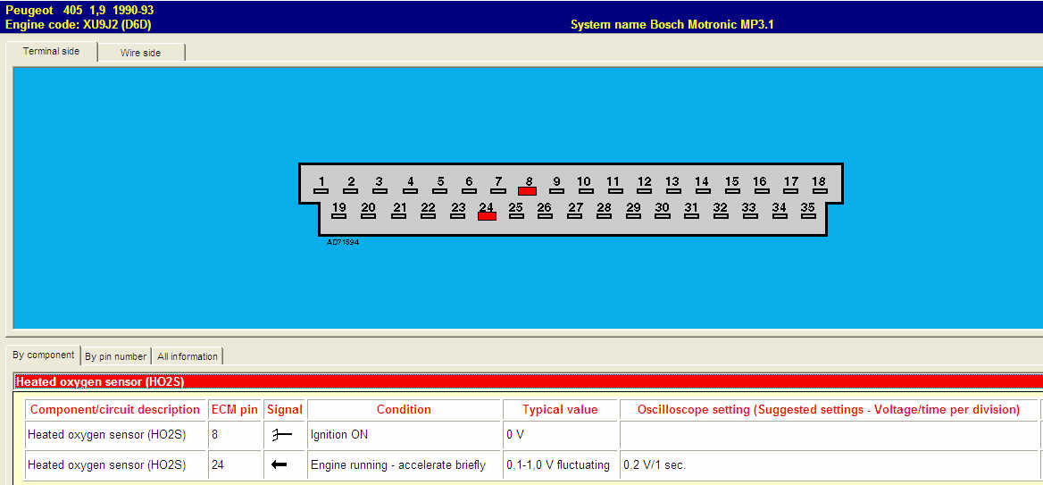Click the red Heated oxygen sensor (HO2S) header
This screenshot has width=1043, height=485.
[528, 381]
